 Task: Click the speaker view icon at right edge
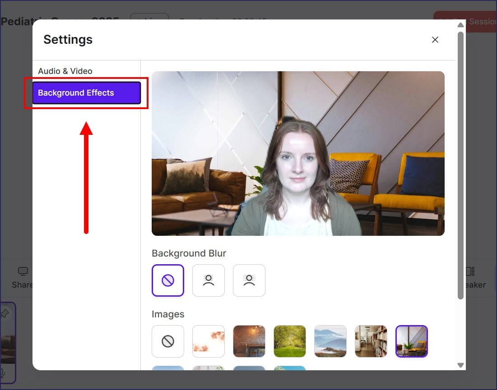[470, 271]
